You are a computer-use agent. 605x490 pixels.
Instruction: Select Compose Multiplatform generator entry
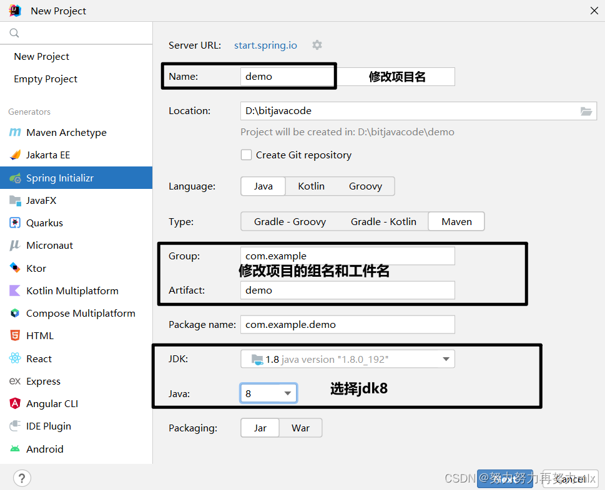click(76, 313)
